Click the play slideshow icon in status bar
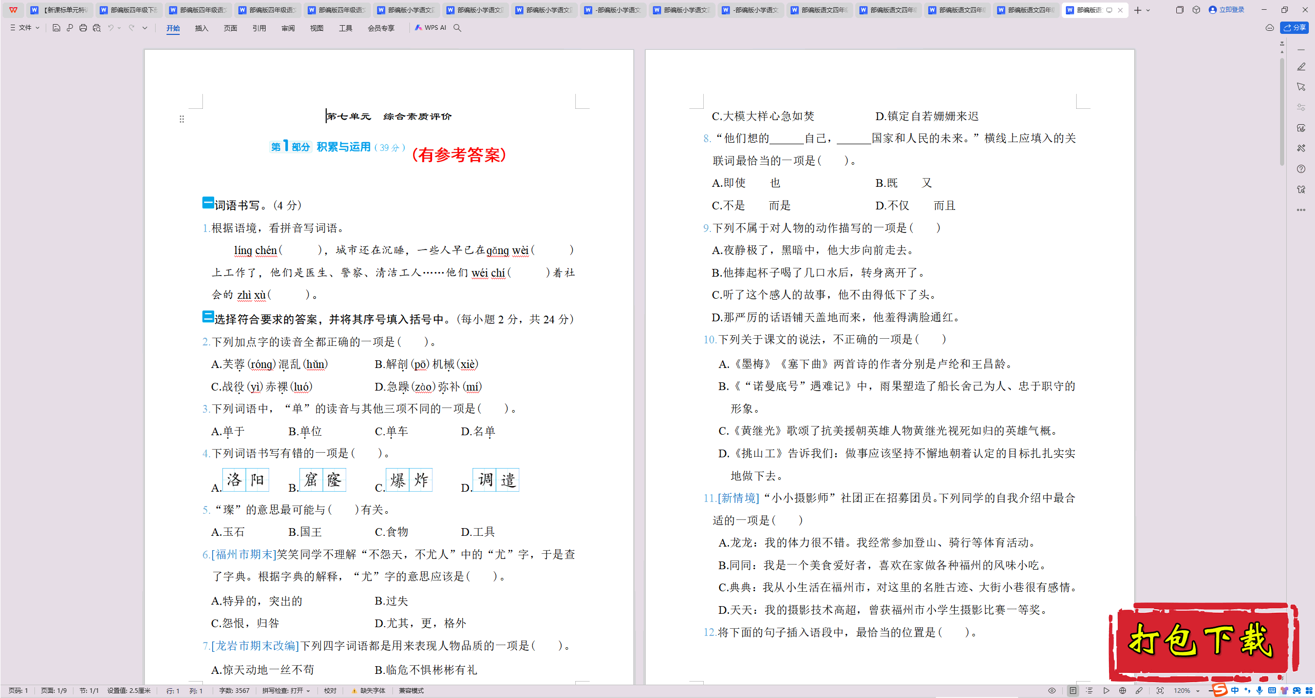The height and width of the screenshot is (698, 1315). click(x=1106, y=691)
